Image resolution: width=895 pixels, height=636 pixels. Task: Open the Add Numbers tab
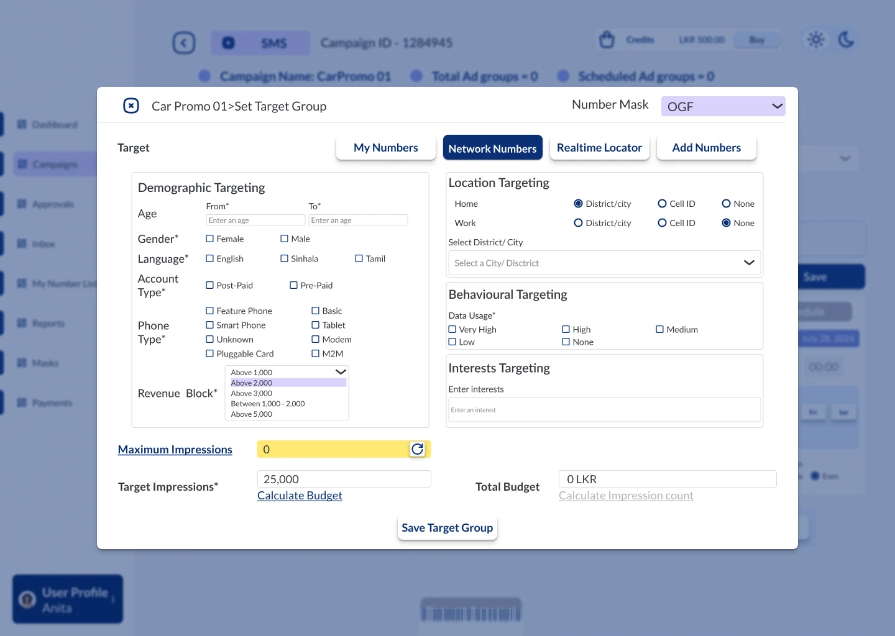(x=707, y=148)
